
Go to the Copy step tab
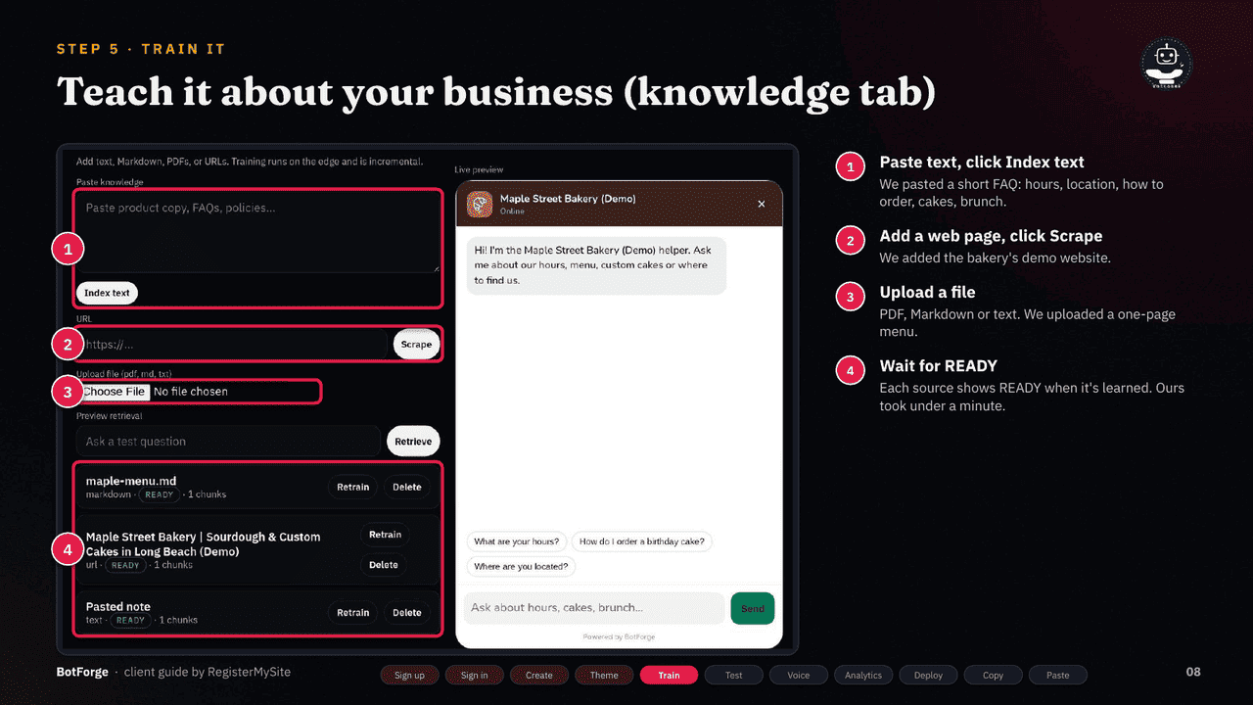(x=993, y=675)
